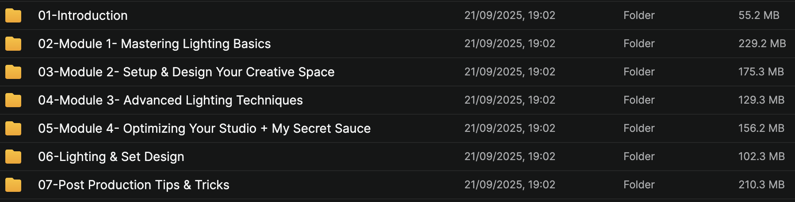Screen dimensions: 795x202
Task: Click the date of 03-Module 2 folder
Action: [x=509, y=72]
